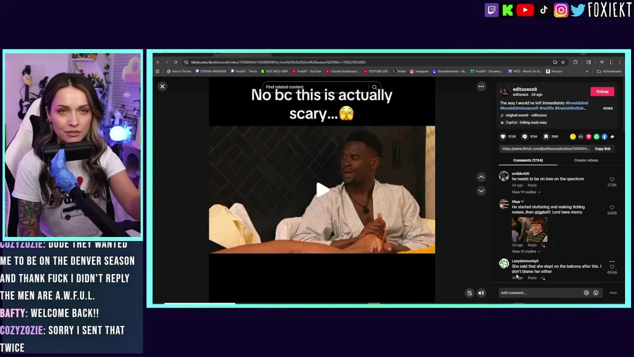The height and width of the screenshot is (357, 634).
Task: Open emiblu420's profile avatar
Action: pos(504,176)
